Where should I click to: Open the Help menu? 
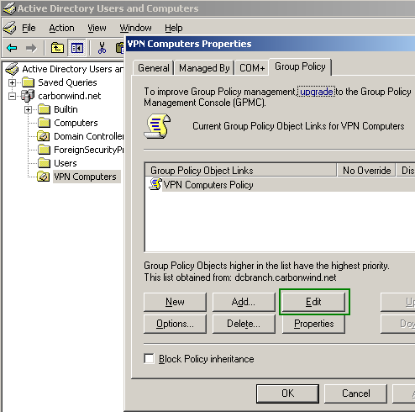tap(174, 28)
